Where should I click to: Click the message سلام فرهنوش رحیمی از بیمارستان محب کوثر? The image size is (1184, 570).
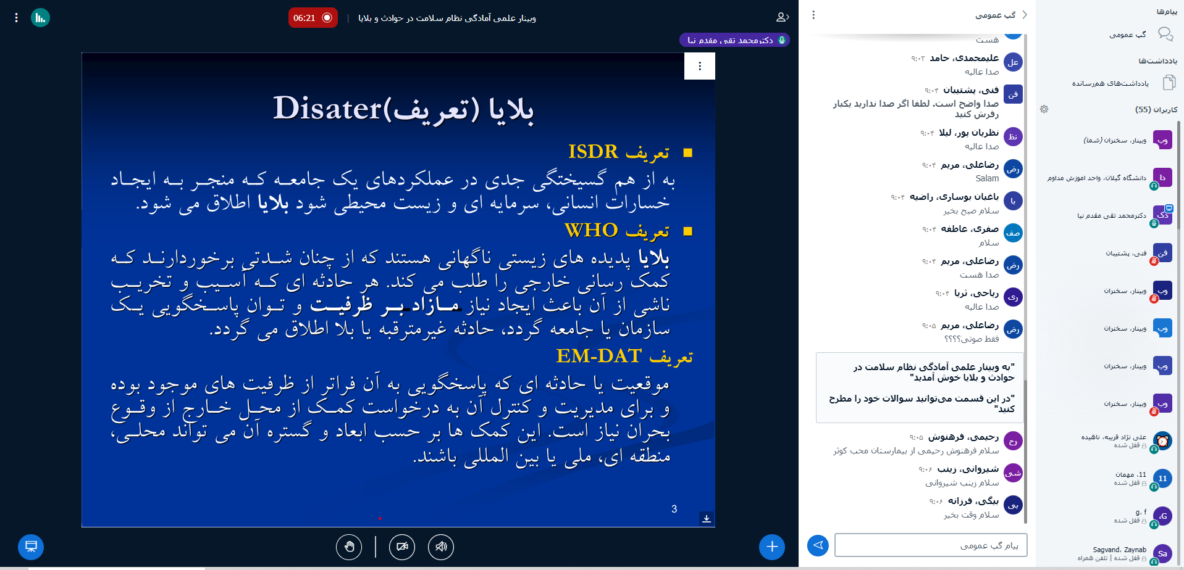click(x=916, y=450)
